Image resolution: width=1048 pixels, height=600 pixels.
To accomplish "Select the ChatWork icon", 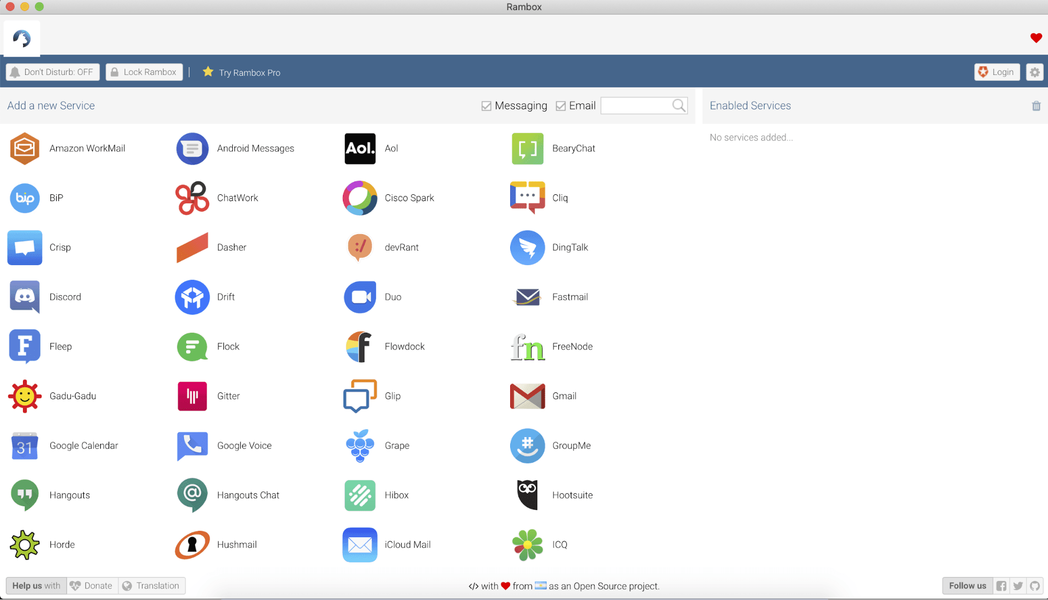I will [x=192, y=198].
